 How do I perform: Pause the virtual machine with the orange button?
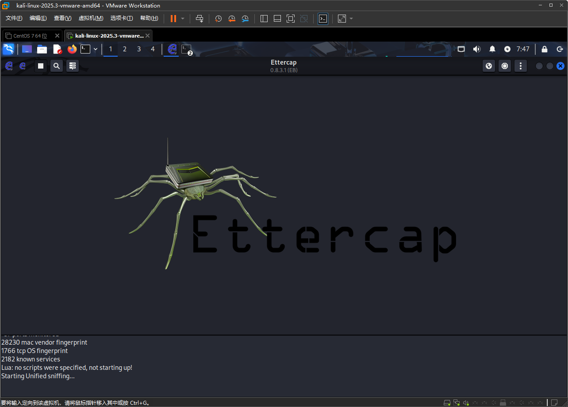pos(173,18)
